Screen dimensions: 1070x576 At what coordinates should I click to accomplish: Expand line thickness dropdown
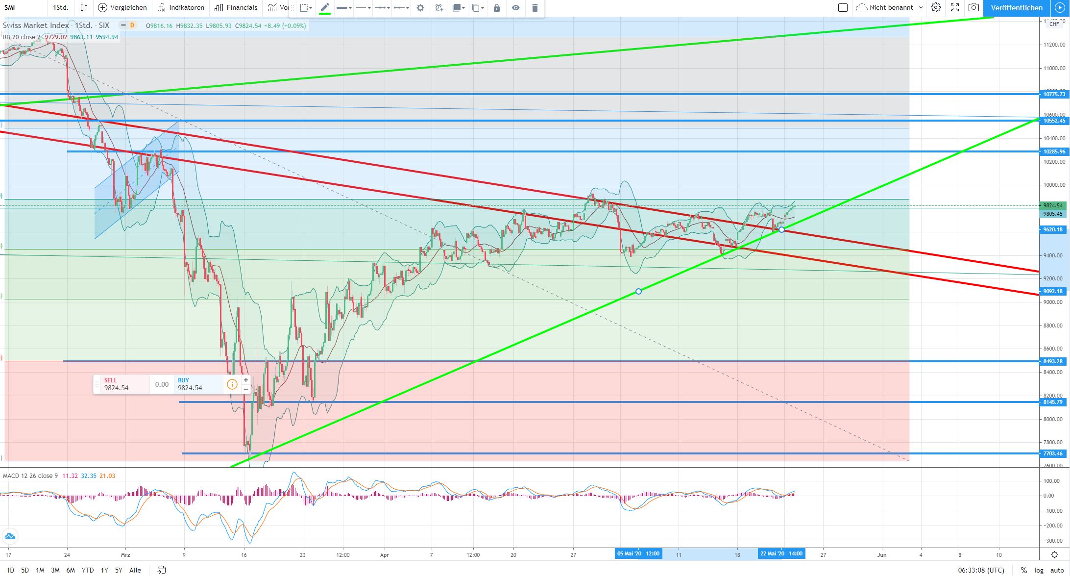coord(344,8)
